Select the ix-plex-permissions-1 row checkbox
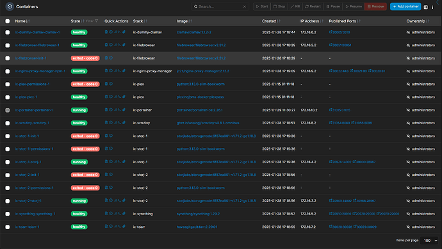 (8, 84)
